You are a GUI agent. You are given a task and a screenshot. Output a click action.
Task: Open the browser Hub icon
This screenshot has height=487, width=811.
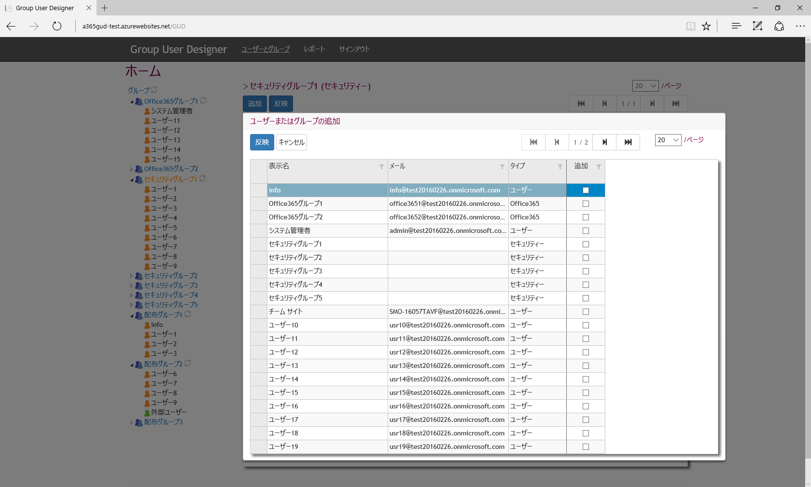coord(736,26)
